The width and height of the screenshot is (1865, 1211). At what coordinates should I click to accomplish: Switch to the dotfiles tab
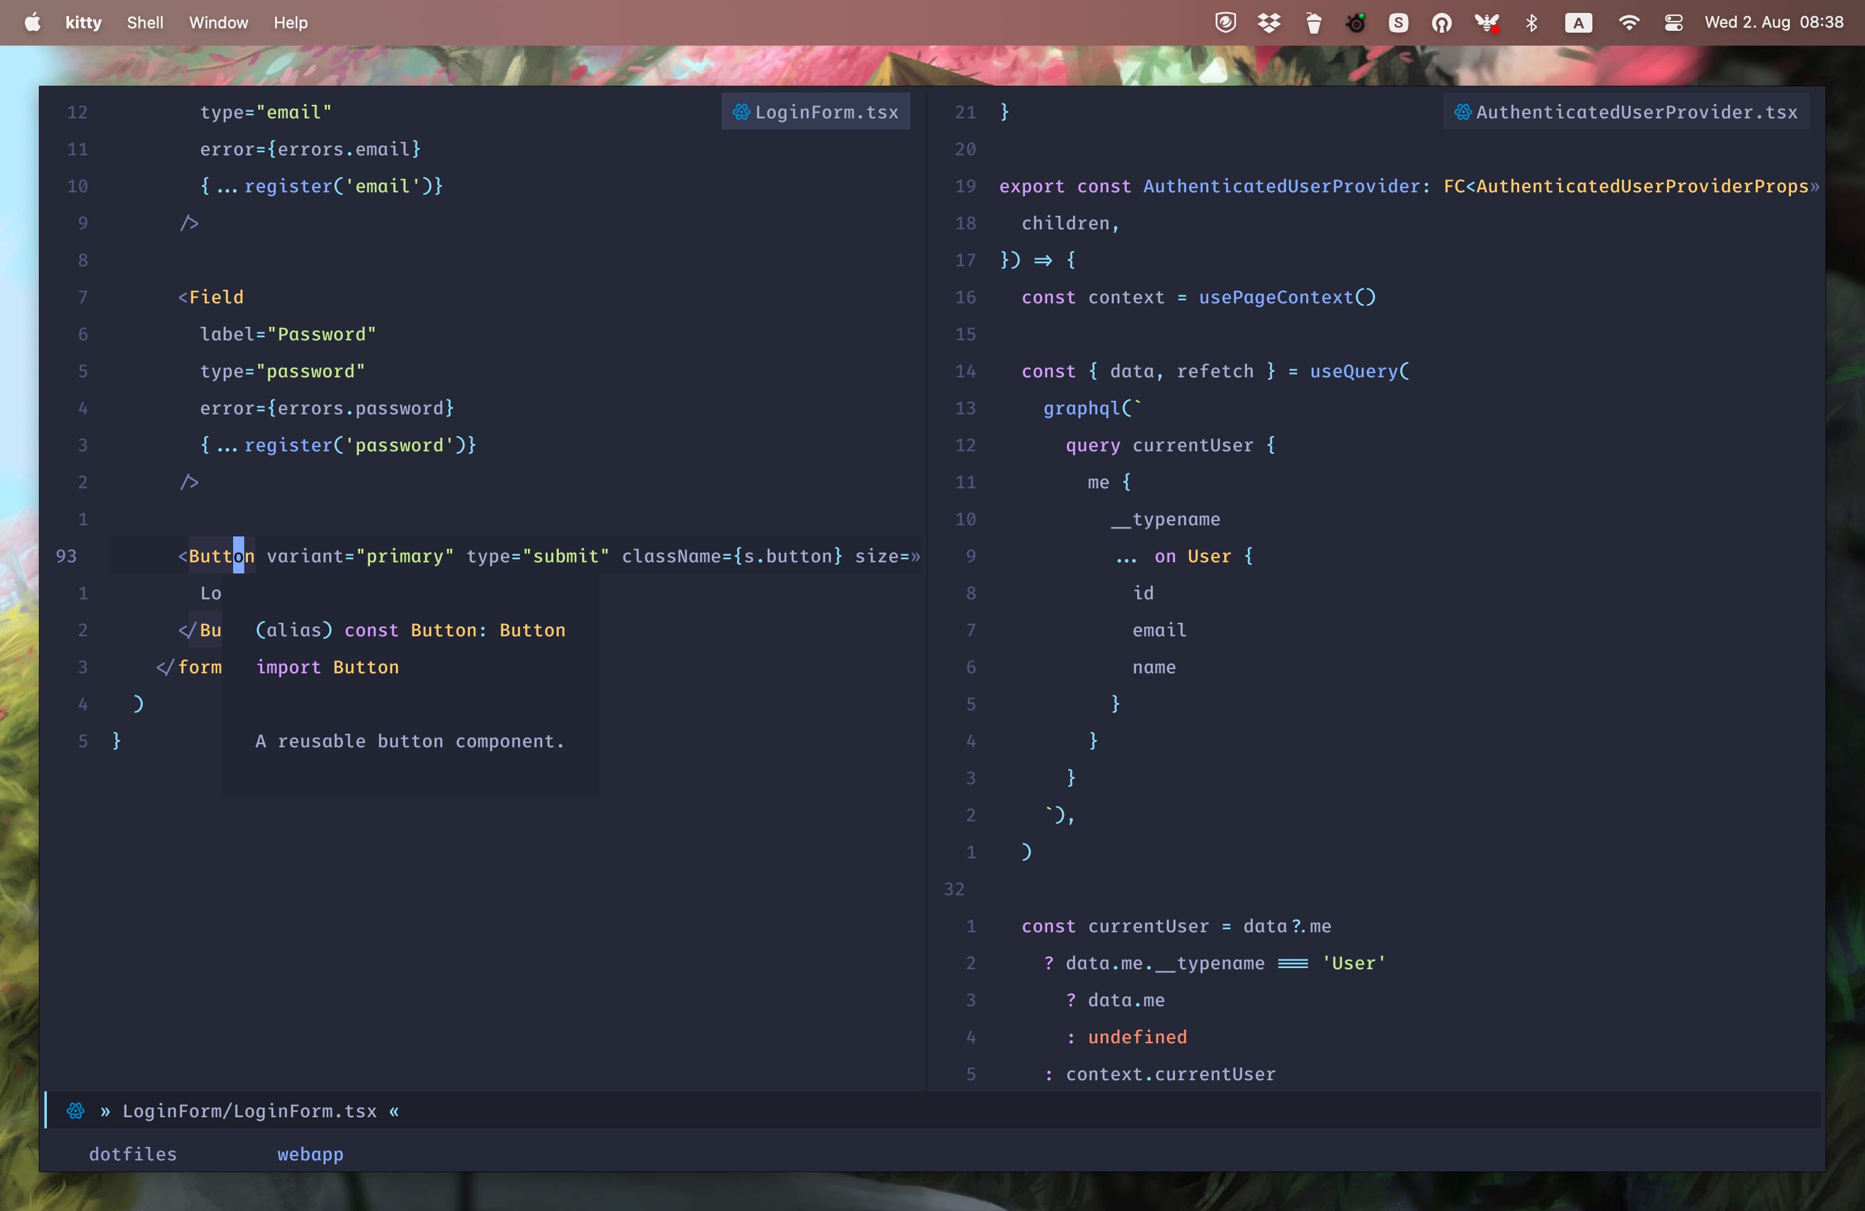click(133, 1154)
